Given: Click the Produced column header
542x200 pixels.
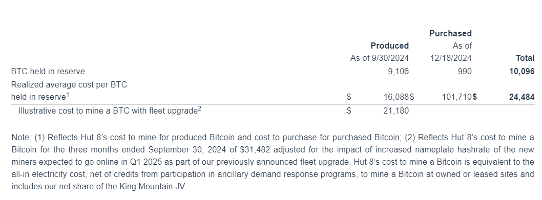Looking at the screenshot, I should 389,46.
